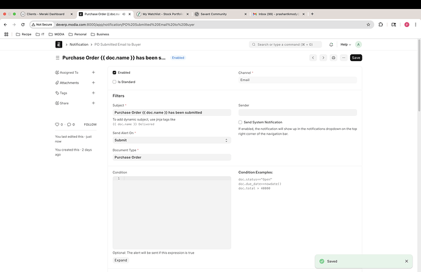Close the Savant Community tab
The width and height of the screenshot is (421, 272).
tap(245, 14)
